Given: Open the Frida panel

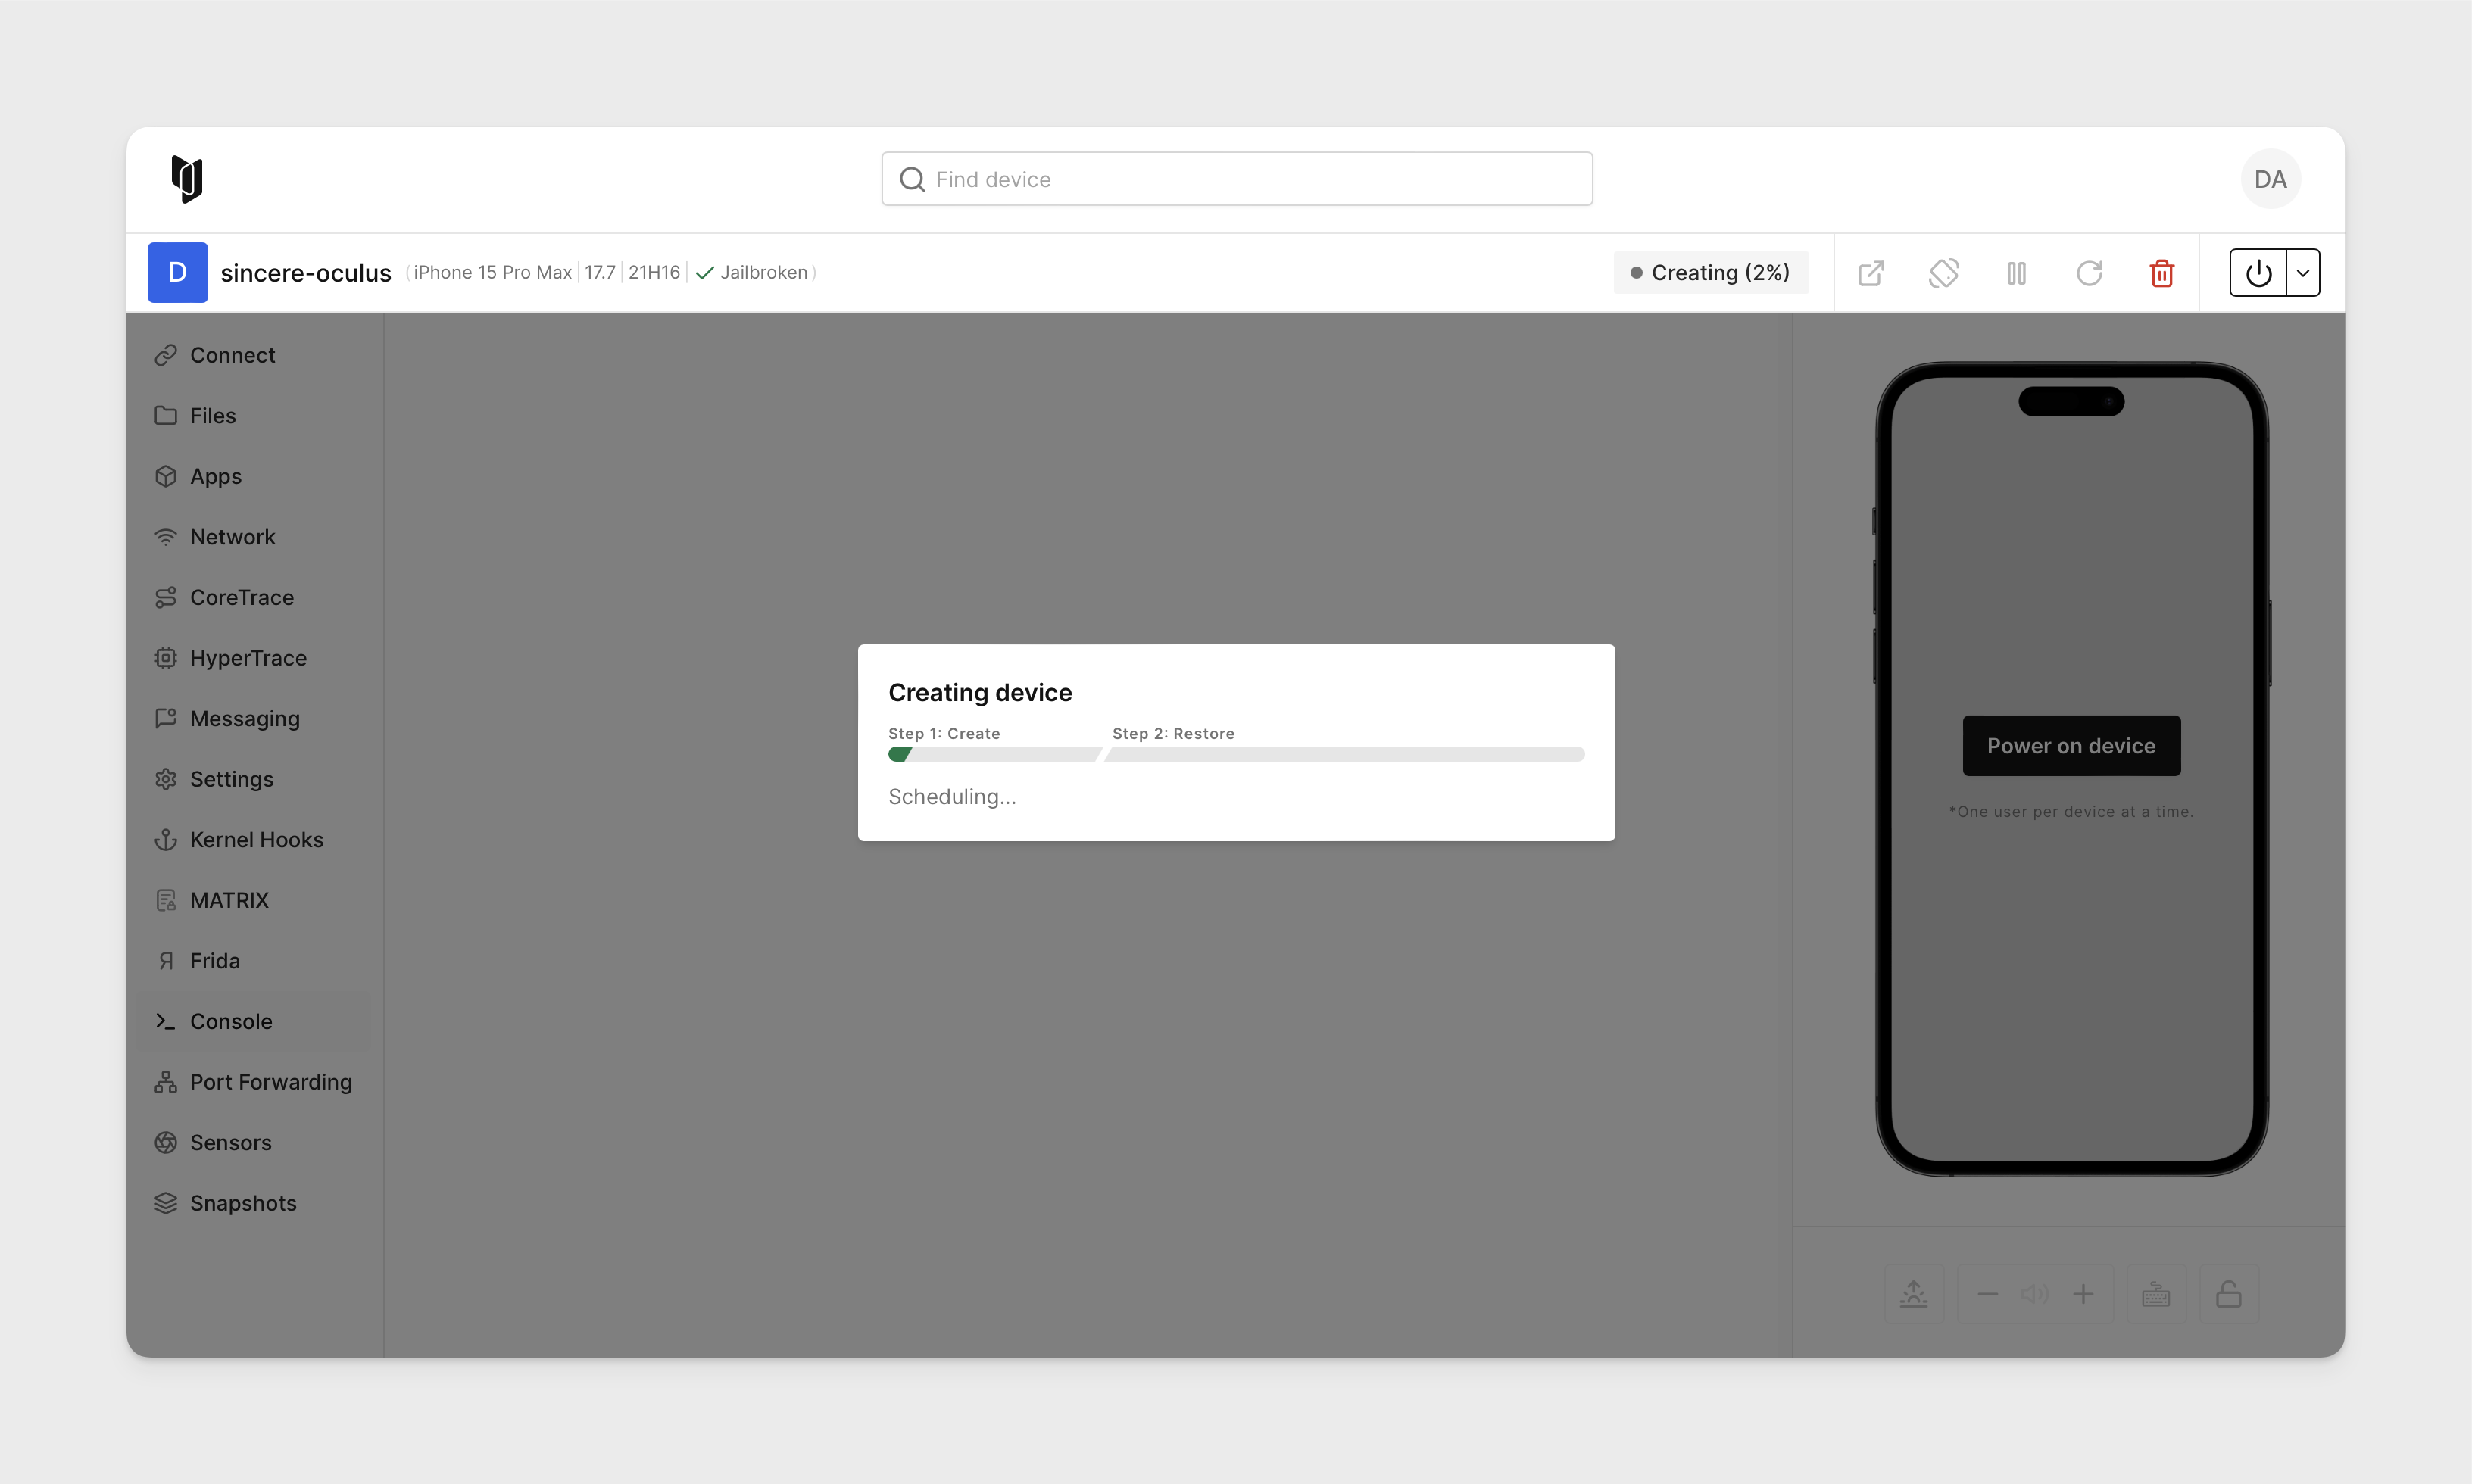Looking at the screenshot, I should [x=212, y=960].
